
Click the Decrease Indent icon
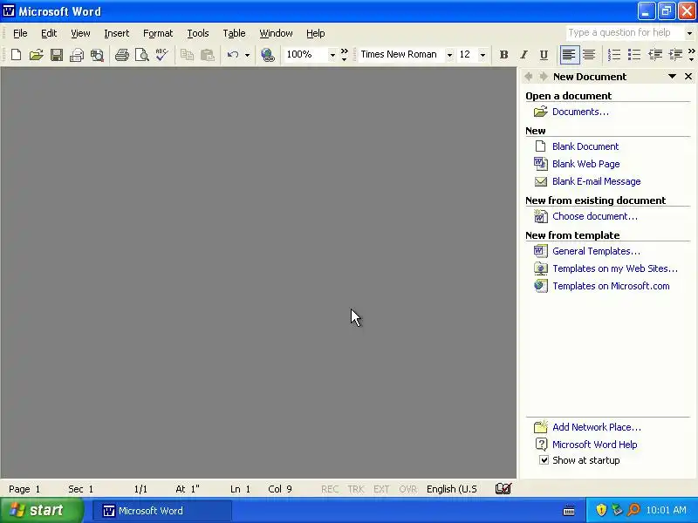tap(655, 55)
